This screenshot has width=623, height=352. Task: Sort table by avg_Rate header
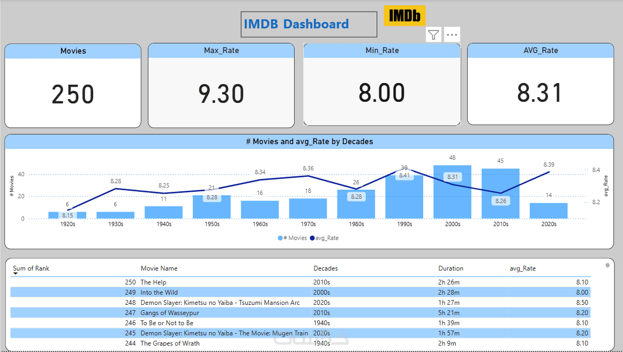tap(522, 268)
